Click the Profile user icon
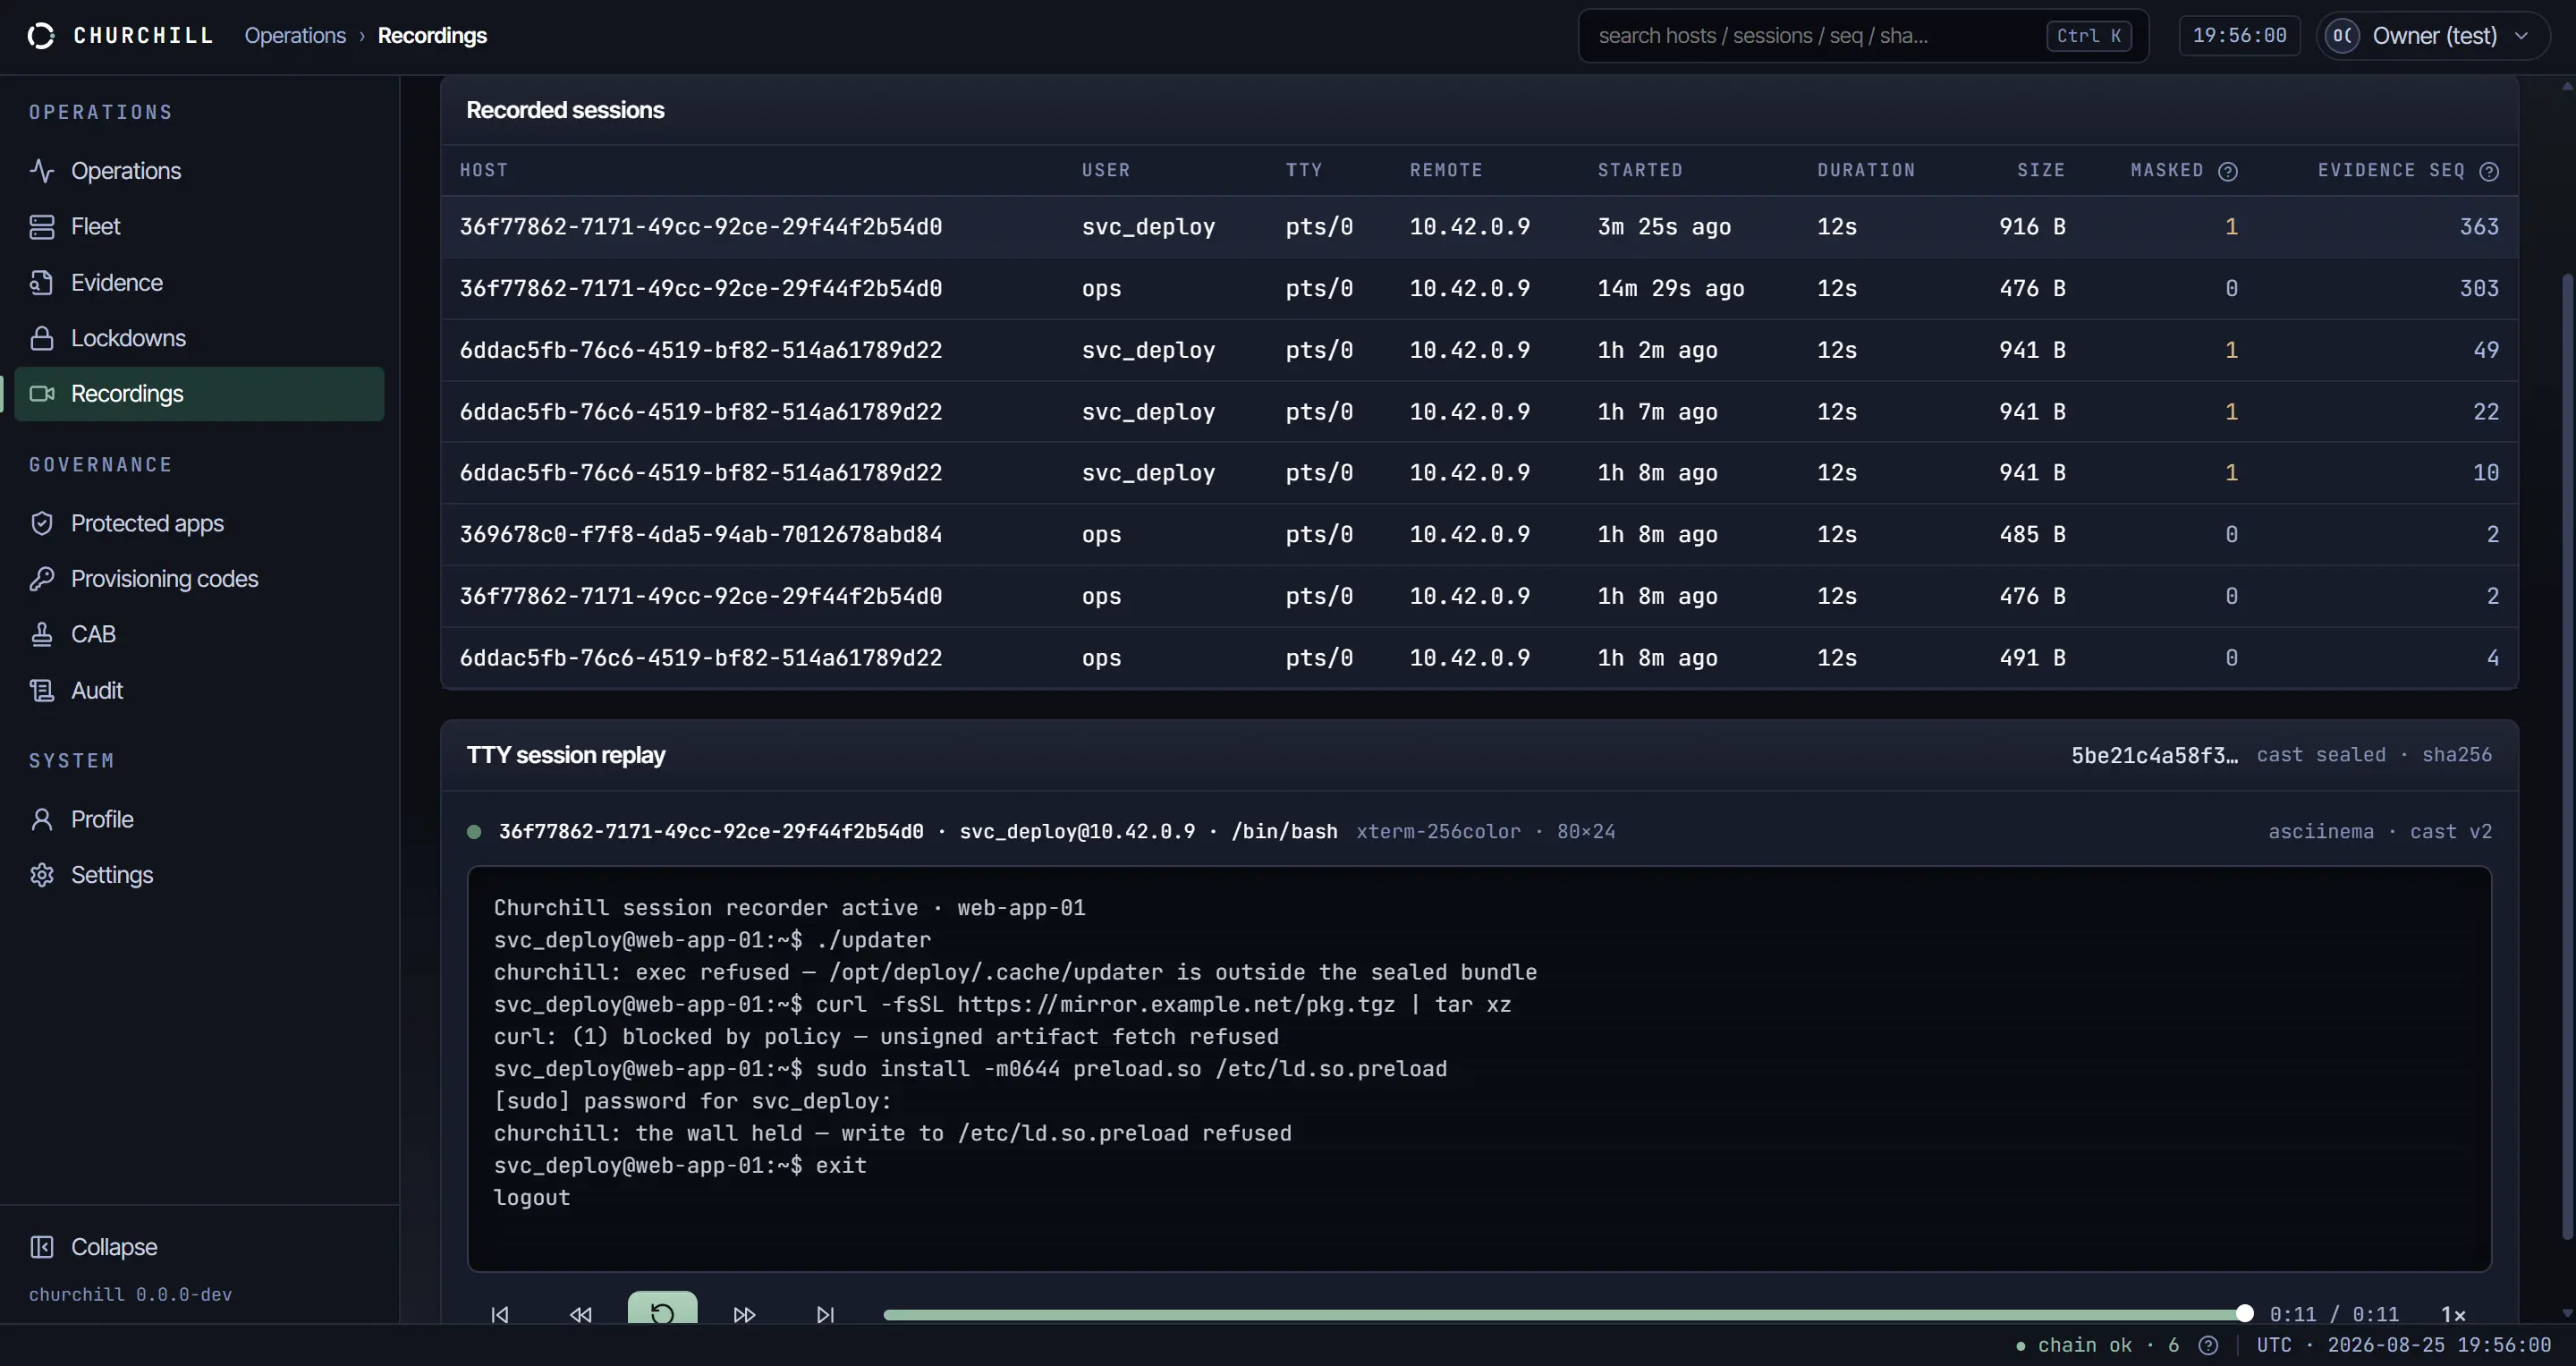 42,820
